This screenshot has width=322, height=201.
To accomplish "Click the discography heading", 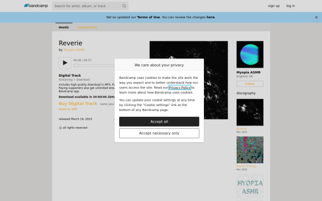I will [246, 93].
